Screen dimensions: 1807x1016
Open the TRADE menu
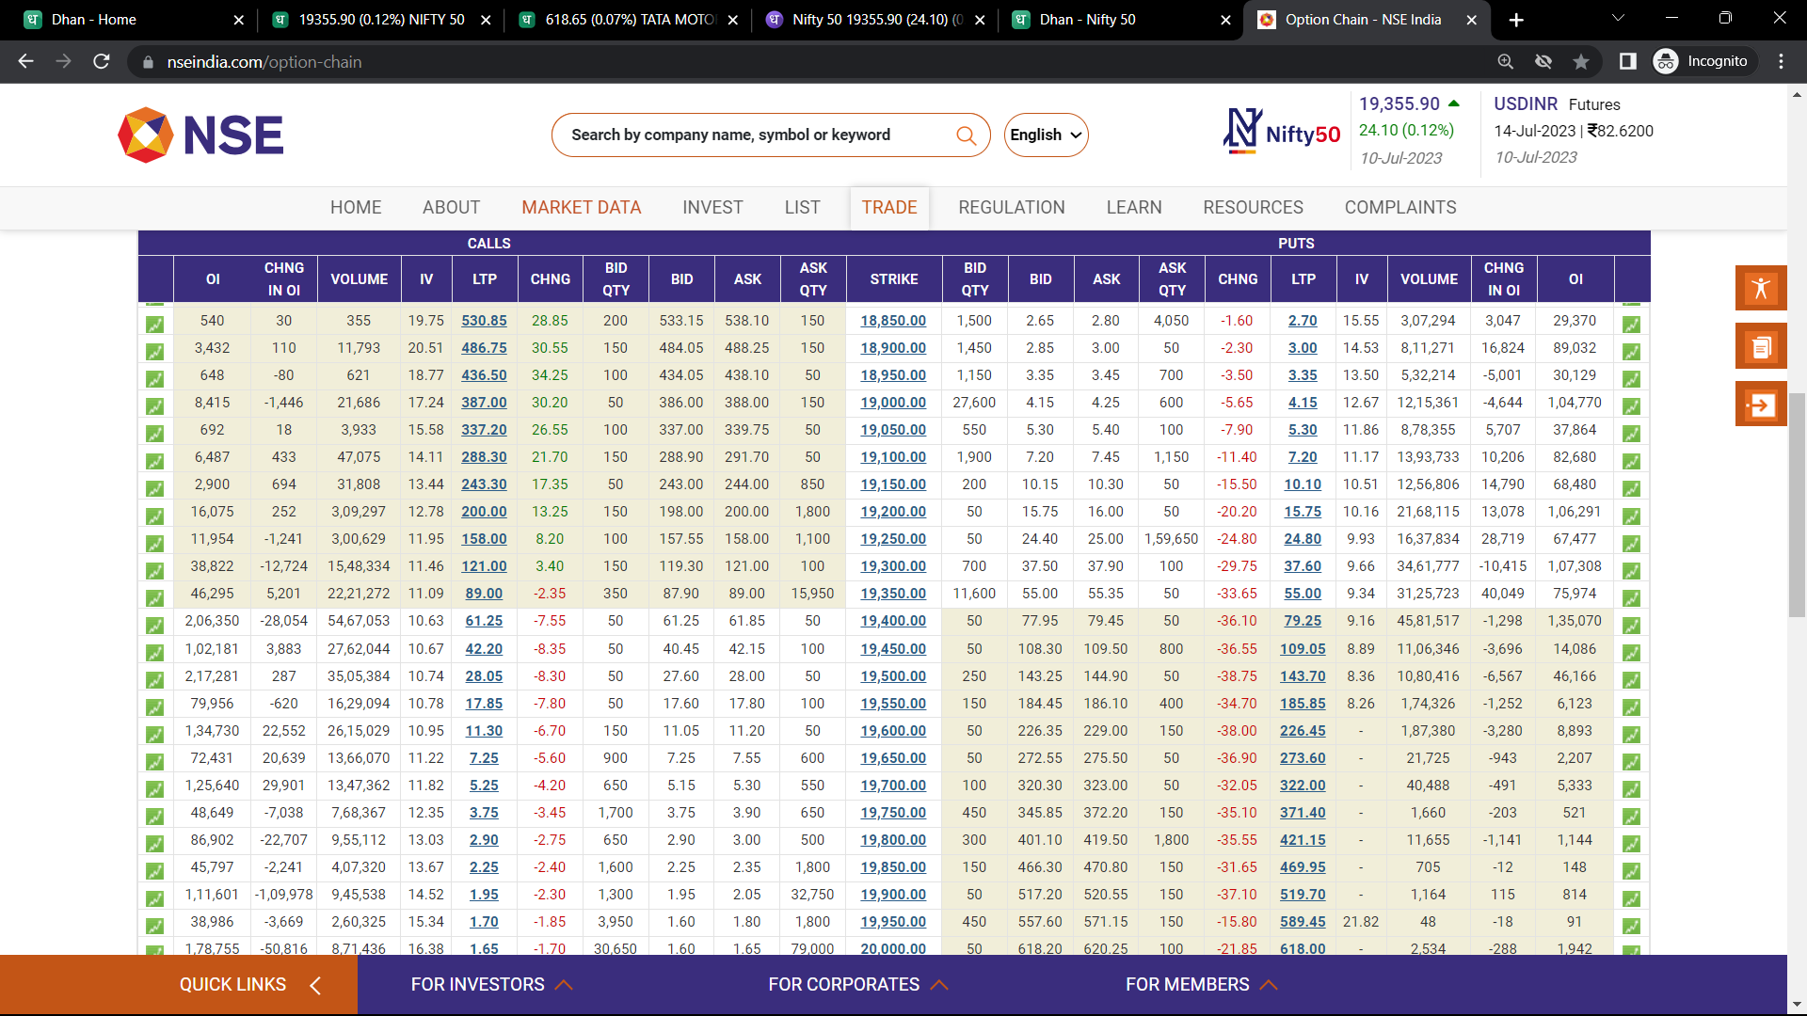(889, 208)
